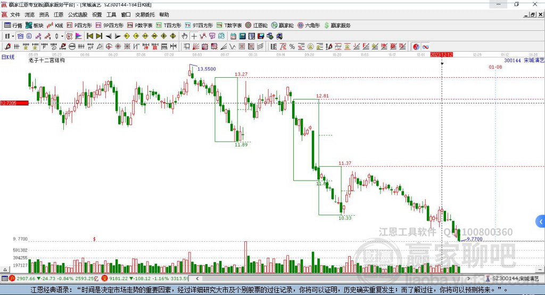The width and height of the screenshot is (545, 295).
Task: Open the 行情 quotes view
Action: coord(13,26)
